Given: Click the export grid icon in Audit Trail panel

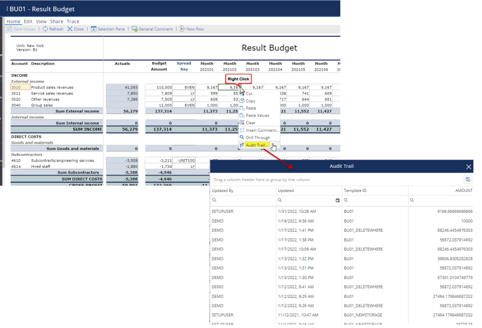Looking at the screenshot, I should click(x=468, y=179).
